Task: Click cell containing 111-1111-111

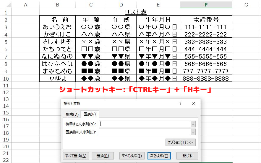Action: pyautogui.click(x=206, y=27)
